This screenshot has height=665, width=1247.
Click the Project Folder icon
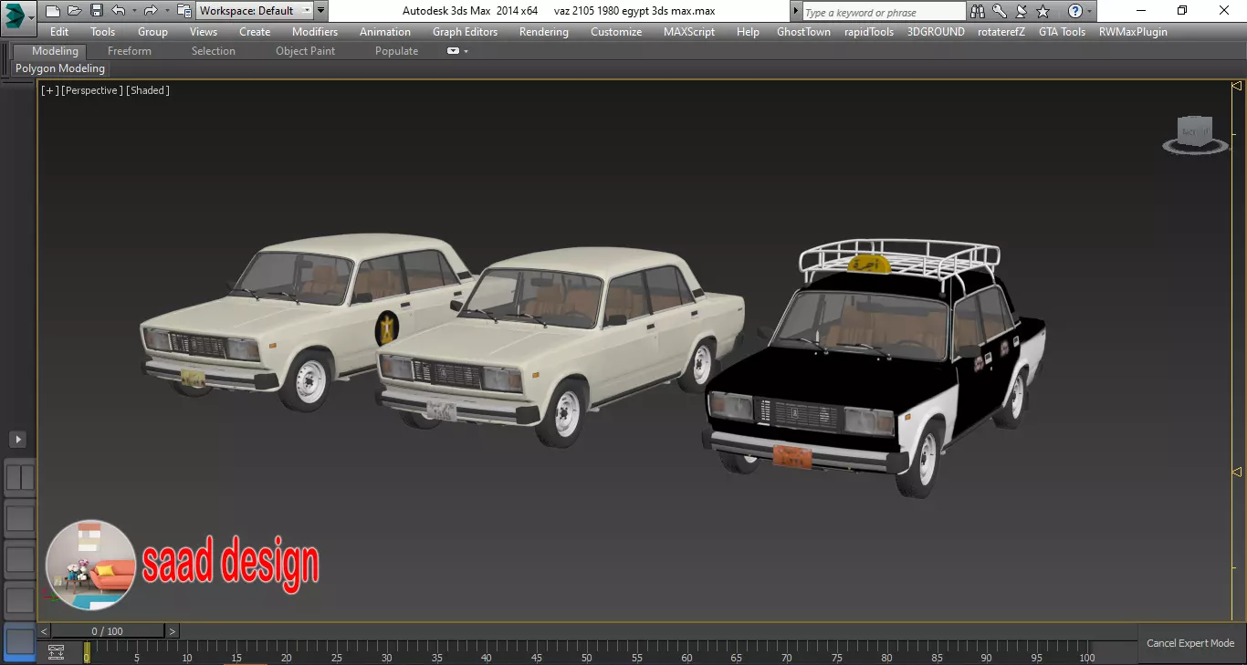(x=184, y=11)
